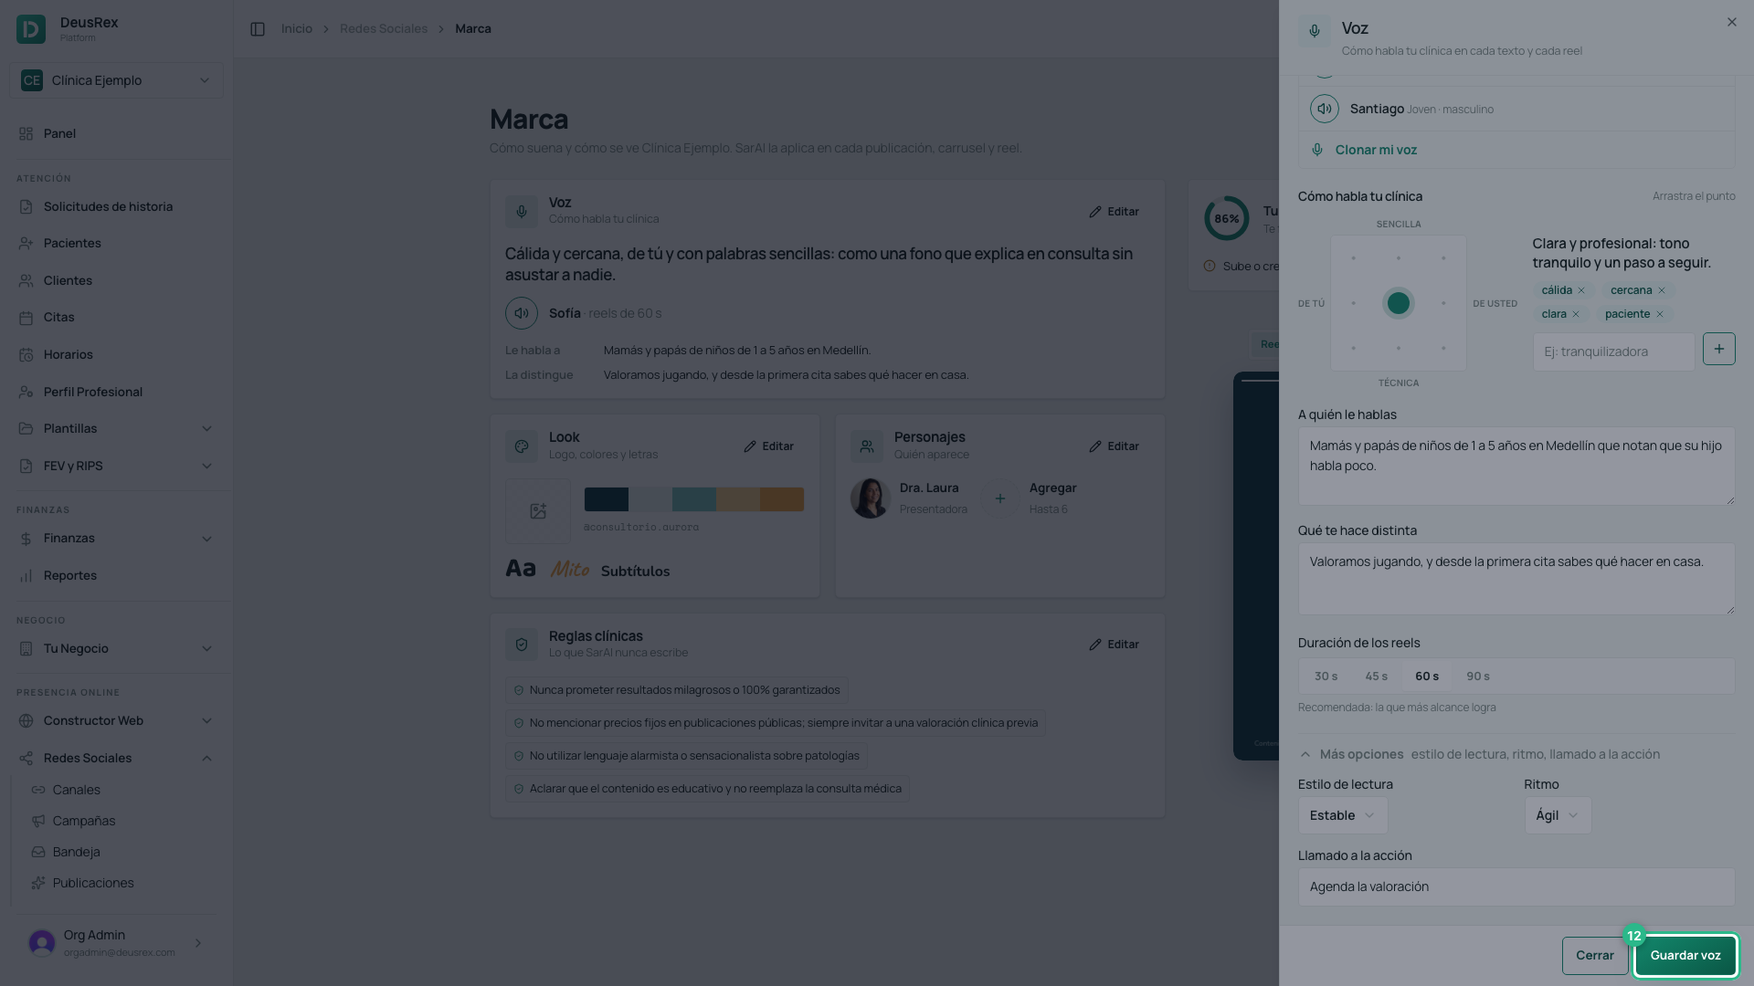Click Llamado a la acción field

click(1516, 886)
